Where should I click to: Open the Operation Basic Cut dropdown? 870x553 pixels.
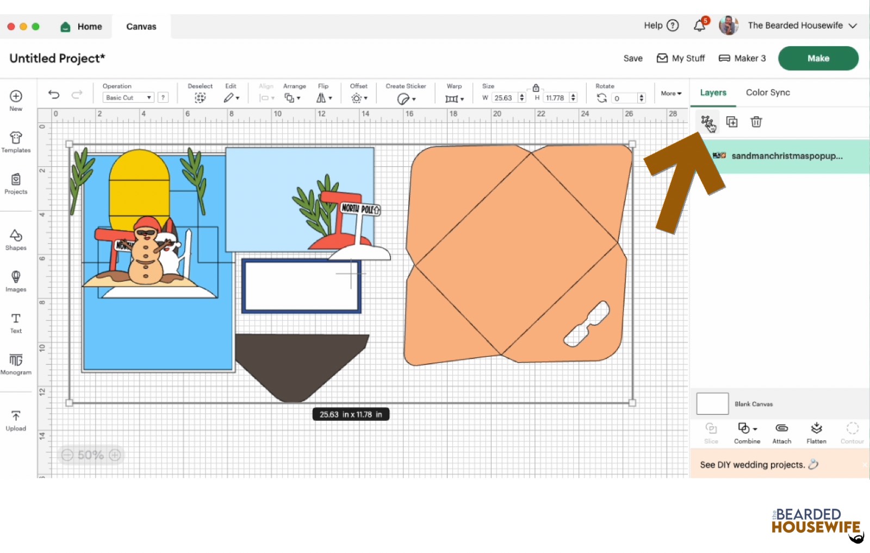click(x=128, y=98)
